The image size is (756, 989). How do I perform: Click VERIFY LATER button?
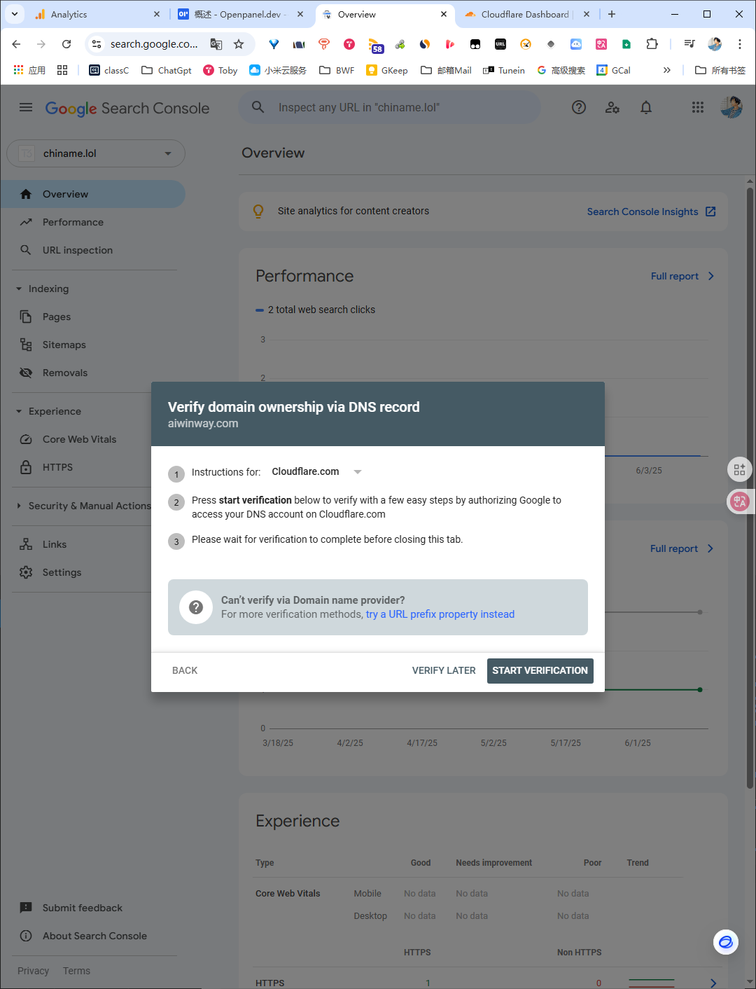444,670
